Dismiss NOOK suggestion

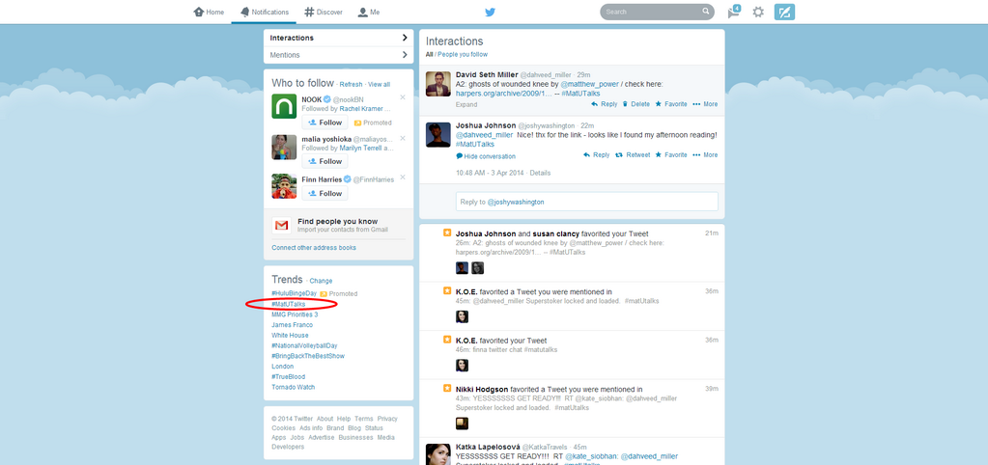pyautogui.click(x=403, y=97)
